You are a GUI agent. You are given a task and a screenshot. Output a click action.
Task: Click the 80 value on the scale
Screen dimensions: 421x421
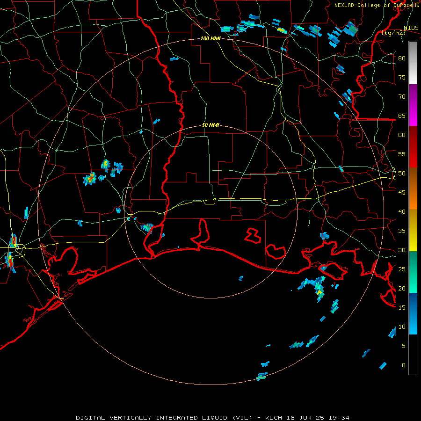[402, 58]
